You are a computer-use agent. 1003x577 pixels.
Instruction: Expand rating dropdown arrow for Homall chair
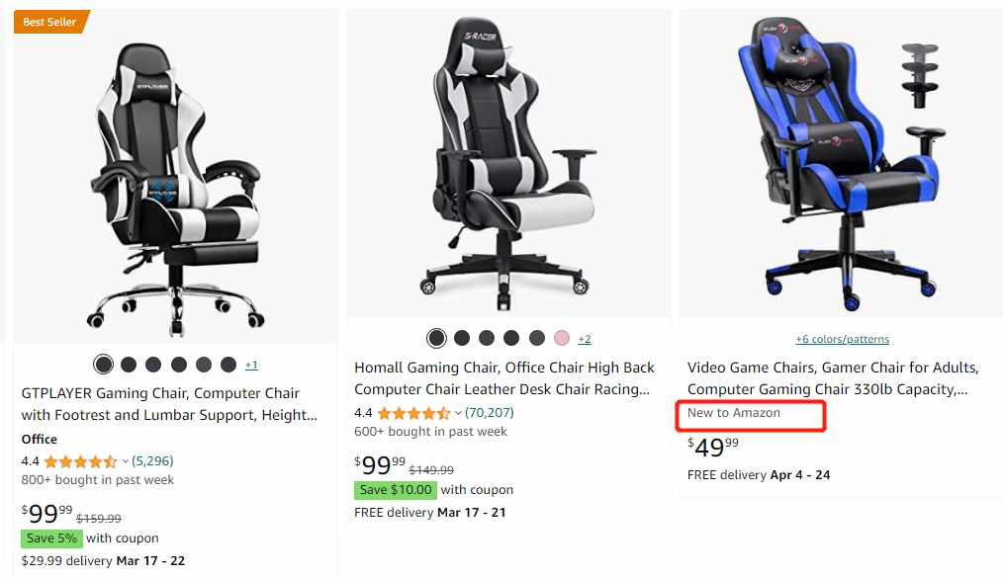(458, 413)
